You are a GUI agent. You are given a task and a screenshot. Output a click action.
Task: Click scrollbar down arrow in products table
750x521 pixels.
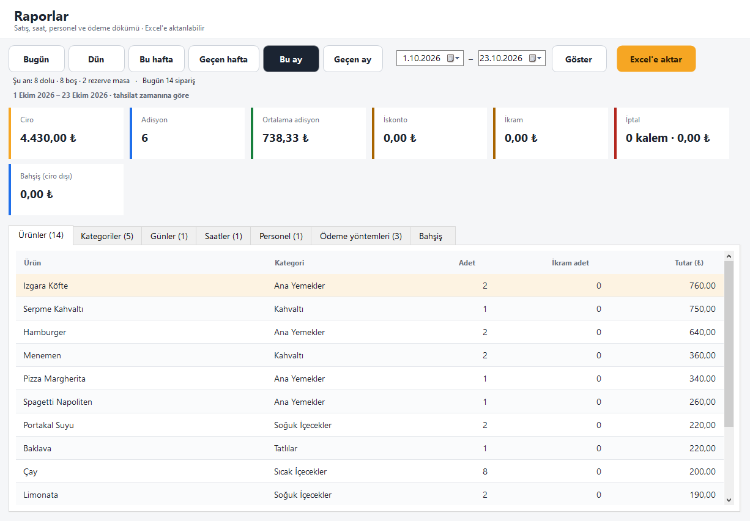pos(729,500)
